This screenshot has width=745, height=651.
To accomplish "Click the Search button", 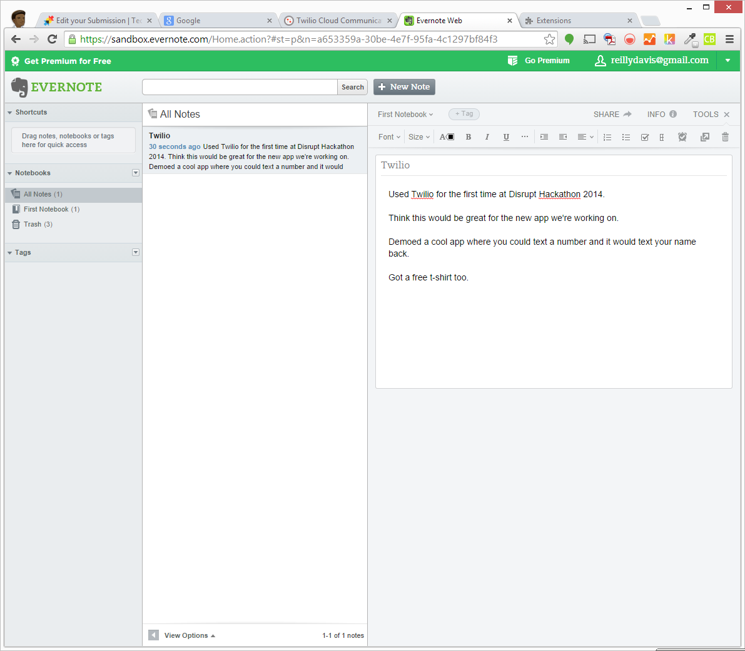I will coord(353,87).
